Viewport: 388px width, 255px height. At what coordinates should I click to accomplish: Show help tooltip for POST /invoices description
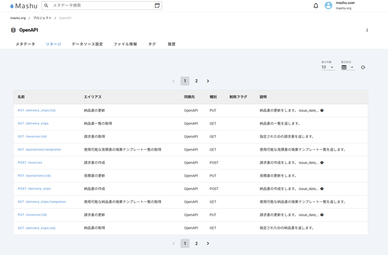coord(322,163)
